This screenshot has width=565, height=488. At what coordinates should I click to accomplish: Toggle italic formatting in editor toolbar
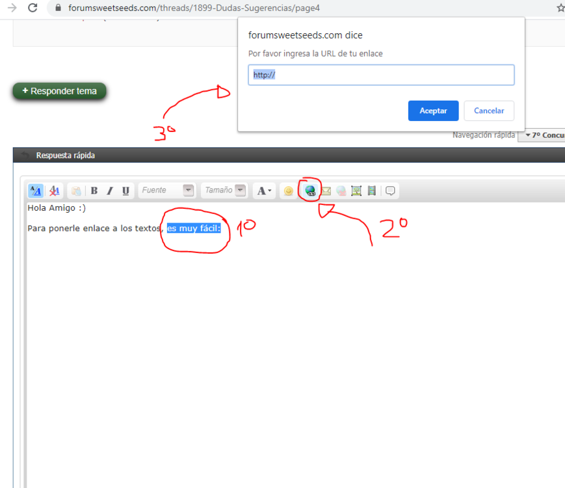tap(110, 191)
